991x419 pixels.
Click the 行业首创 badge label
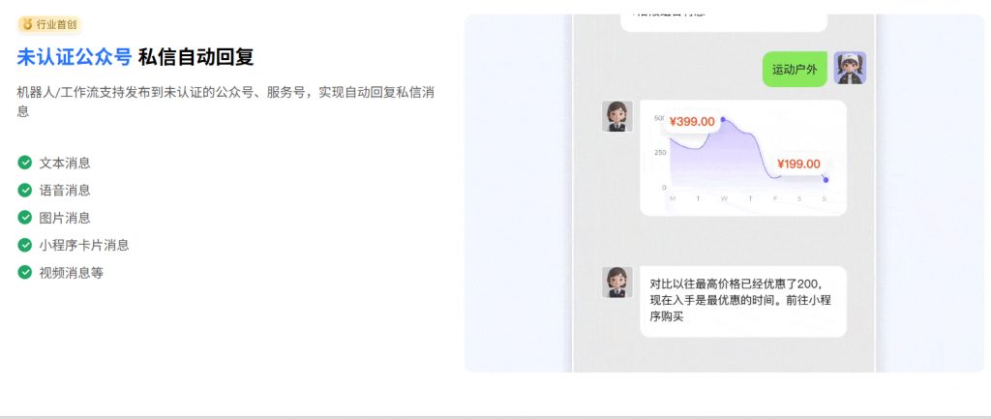(x=56, y=24)
